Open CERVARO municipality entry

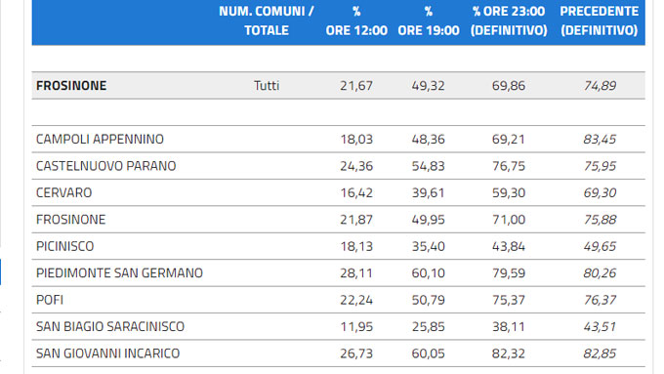pyautogui.click(x=63, y=192)
